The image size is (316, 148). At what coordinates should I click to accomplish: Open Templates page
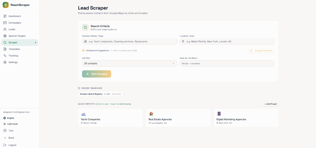pos(20,49)
